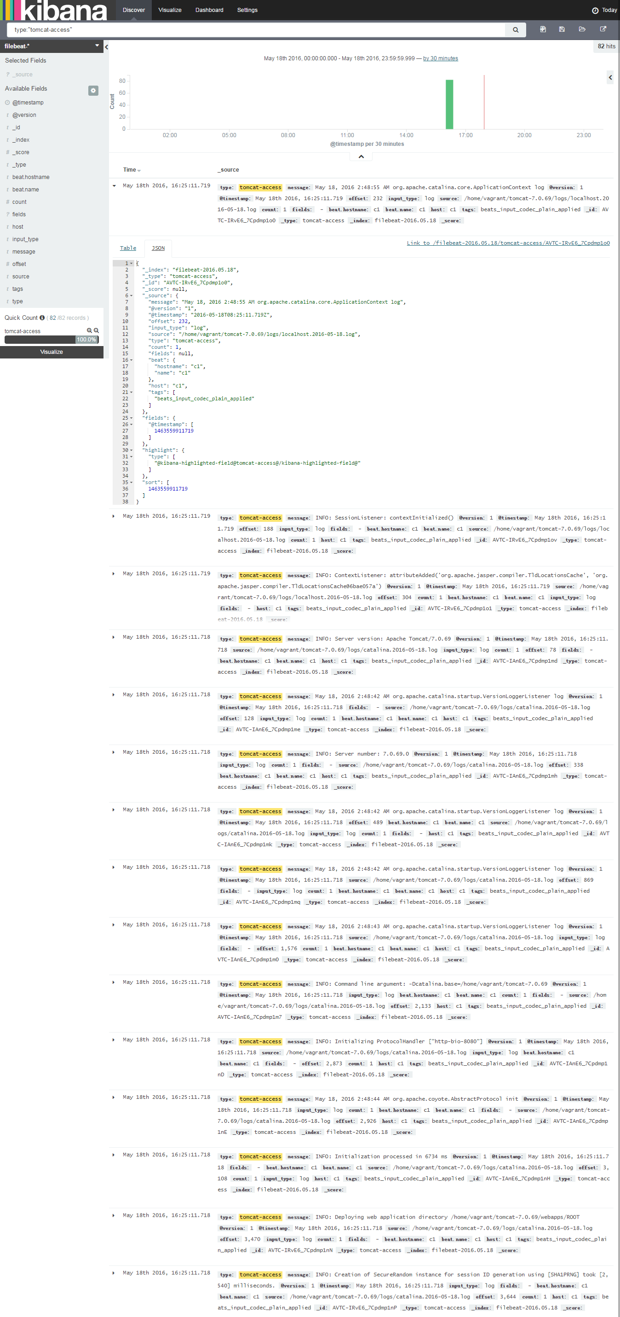620x1317 pixels.
Task: Toggle chart legend side arrow
Action: click(610, 77)
